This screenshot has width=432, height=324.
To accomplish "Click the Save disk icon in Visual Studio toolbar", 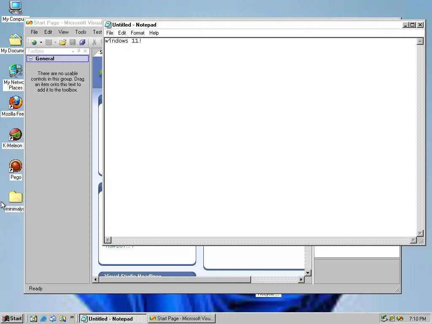I will [73, 42].
